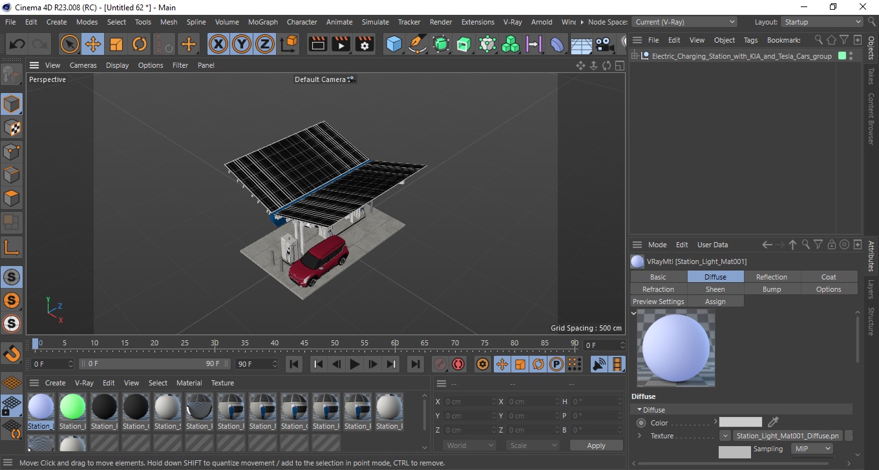Toggle Z axis lock
Screen dimensions: 879x470
(265, 44)
